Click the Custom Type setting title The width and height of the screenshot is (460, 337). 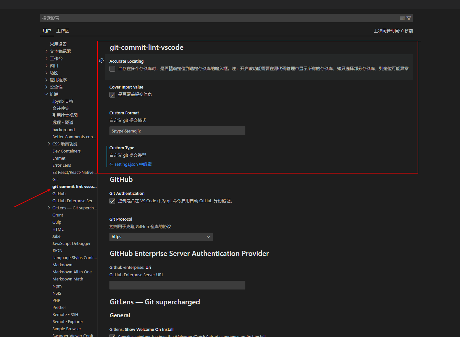click(122, 148)
